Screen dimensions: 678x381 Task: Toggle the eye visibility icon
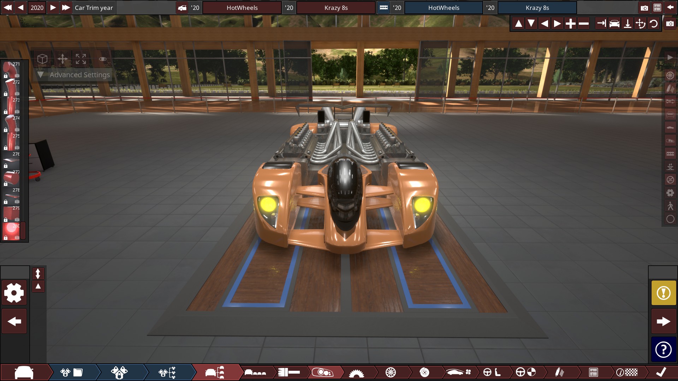point(103,59)
